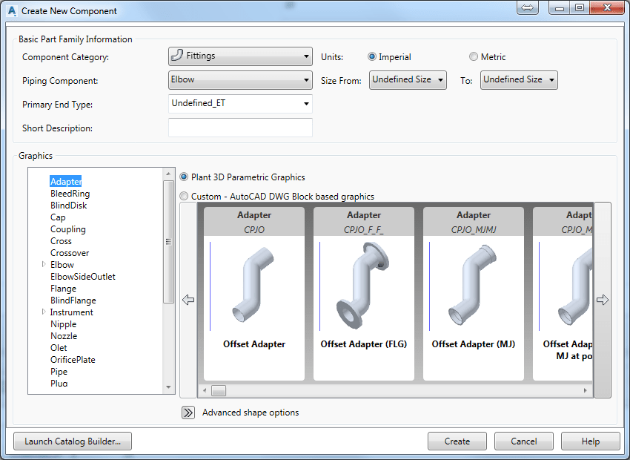Click the Advanced shape options double-chevron icon
This screenshot has height=460, width=630.
point(188,413)
